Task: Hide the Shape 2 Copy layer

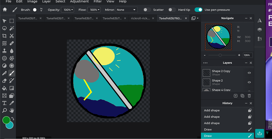Action: (249, 73)
